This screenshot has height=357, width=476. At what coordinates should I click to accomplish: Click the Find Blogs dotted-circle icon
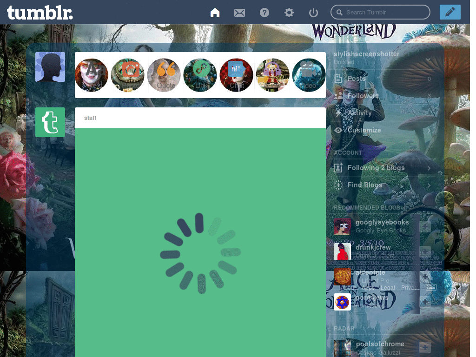pos(338,185)
